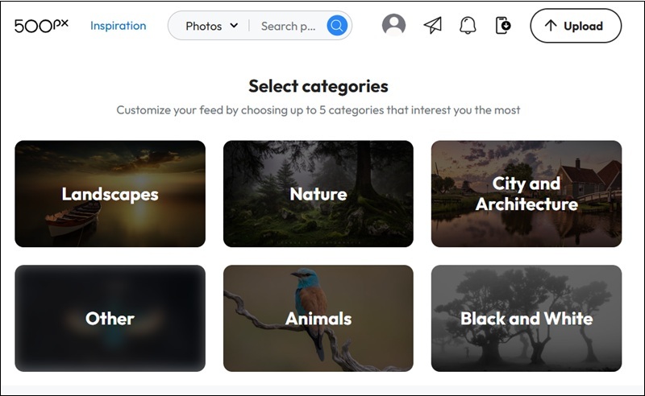Select the Nature category card
Viewport: 645px width, 396px height.
(318, 194)
